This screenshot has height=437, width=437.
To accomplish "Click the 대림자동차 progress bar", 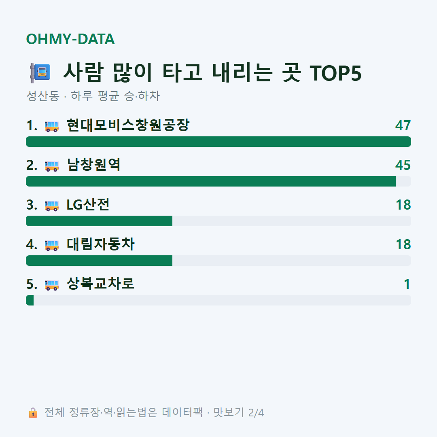I will pos(218,260).
